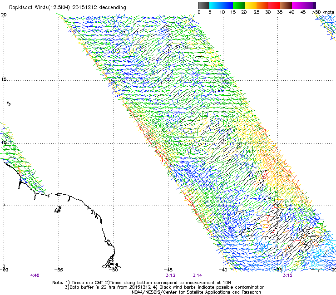Click the '45' legend scale label
Screen dimensions: 336x295
click(303, 12)
